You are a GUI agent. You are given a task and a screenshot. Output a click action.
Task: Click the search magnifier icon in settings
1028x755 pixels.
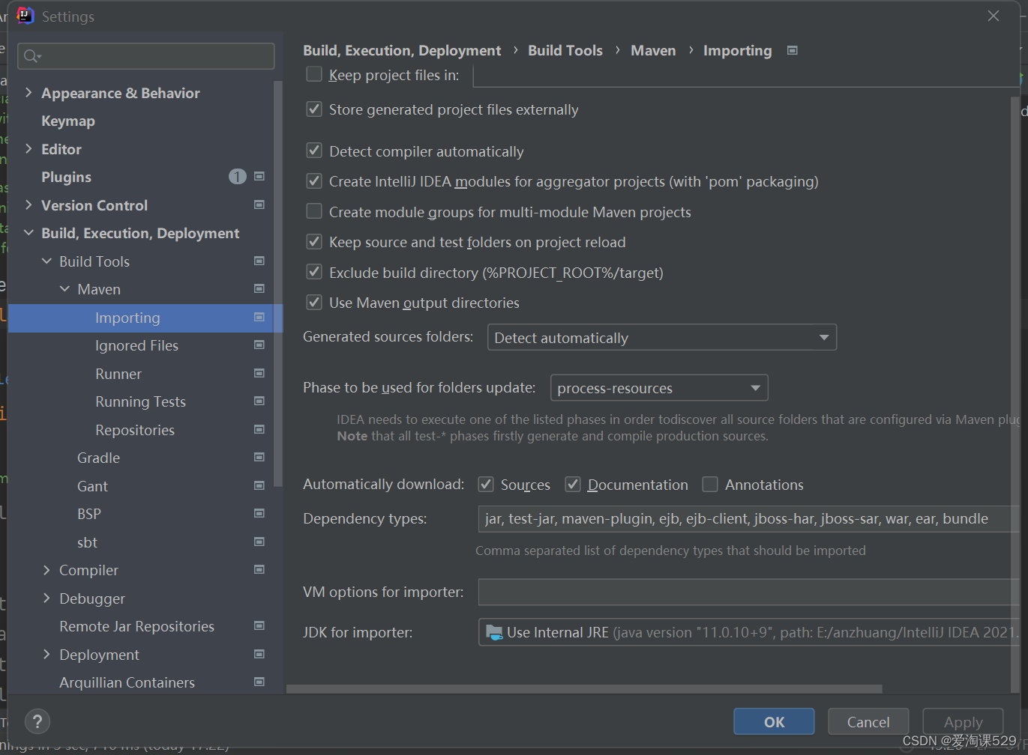point(31,56)
